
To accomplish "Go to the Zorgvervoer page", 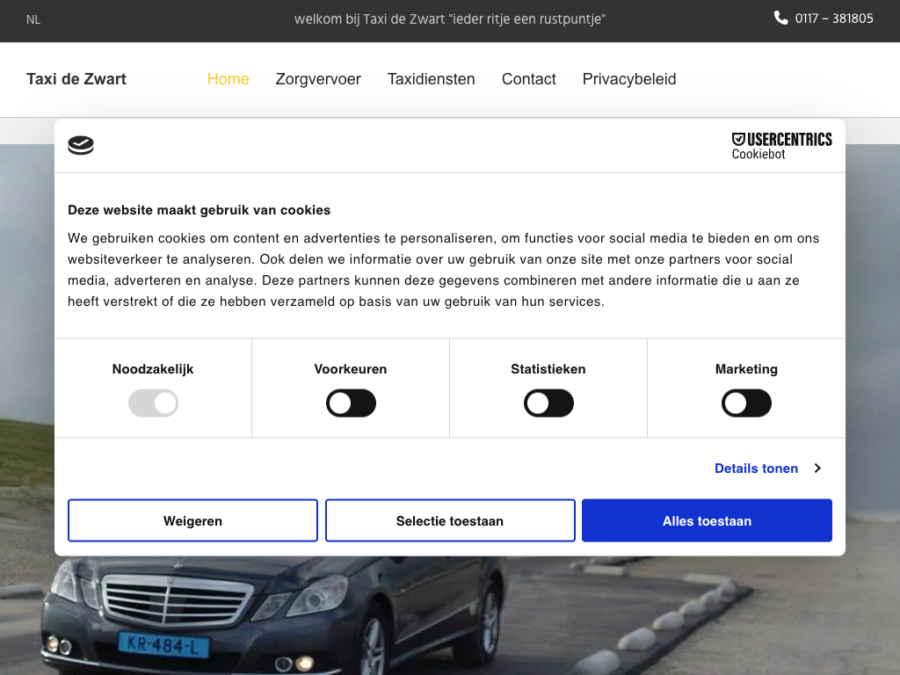I will tap(318, 79).
